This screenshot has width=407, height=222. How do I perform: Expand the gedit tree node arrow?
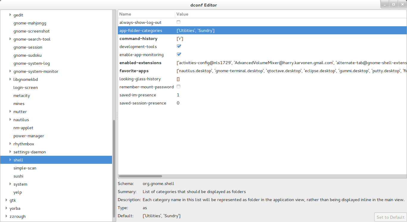[x=10, y=15]
